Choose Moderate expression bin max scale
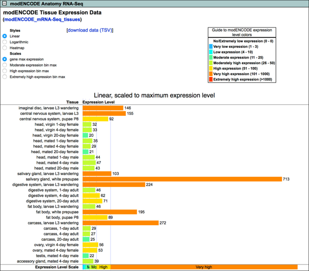 [4, 65]
